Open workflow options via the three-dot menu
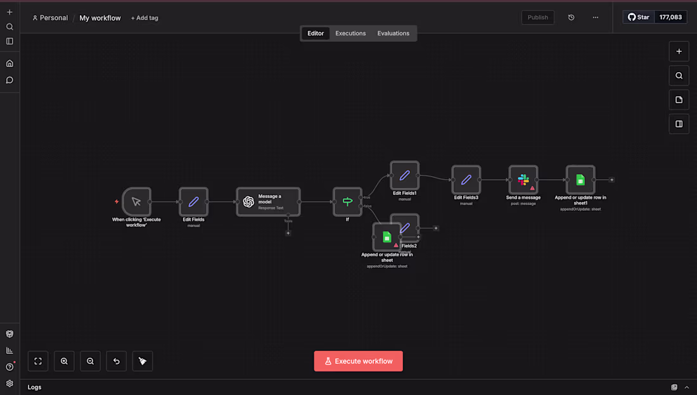Image resolution: width=697 pixels, height=395 pixels. [595, 17]
